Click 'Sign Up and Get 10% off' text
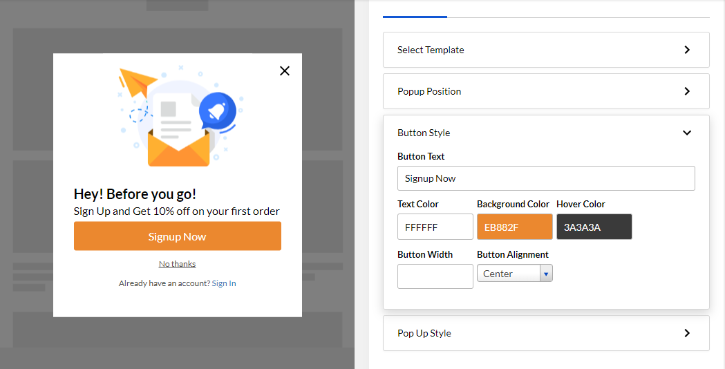725x369 pixels. pos(177,211)
